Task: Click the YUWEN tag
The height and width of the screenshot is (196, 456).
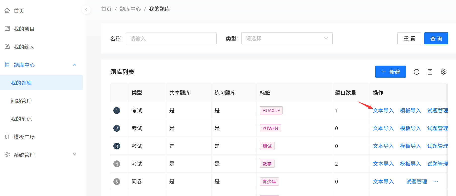Action: [270, 128]
